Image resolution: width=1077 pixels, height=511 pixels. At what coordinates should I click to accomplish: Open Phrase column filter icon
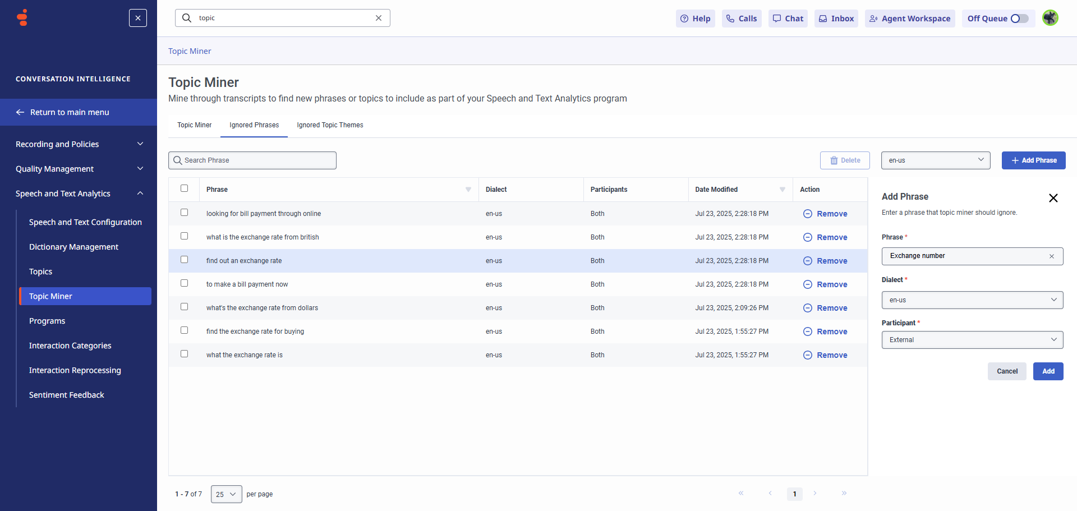pos(468,190)
